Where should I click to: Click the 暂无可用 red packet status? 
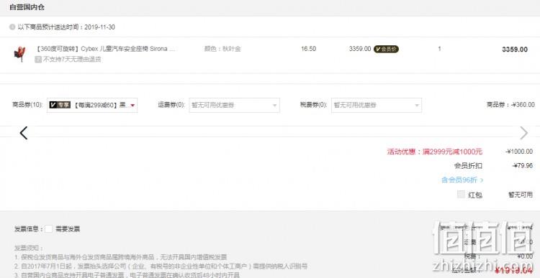pos(521,195)
